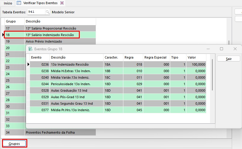
Task: Click group number 25 in main table
Action: click(x=15, y=80)
